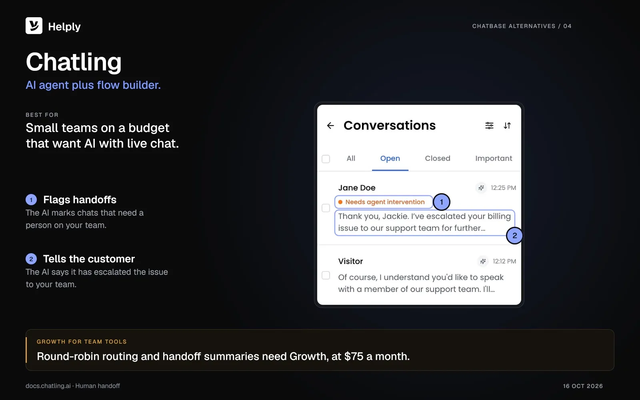
Task: Open Jane Doe conversation name
Action: (357, 188)
